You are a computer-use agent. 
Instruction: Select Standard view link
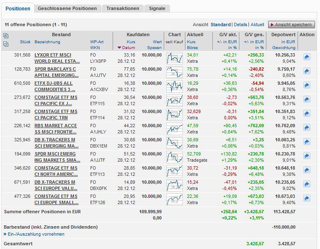coord(221,25)
